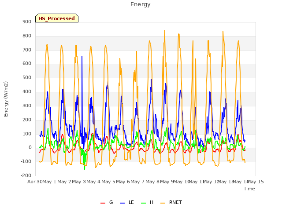This screenshot has width=282, height=211.
Task: Select the LE legend label
Action: click(131, 202)
